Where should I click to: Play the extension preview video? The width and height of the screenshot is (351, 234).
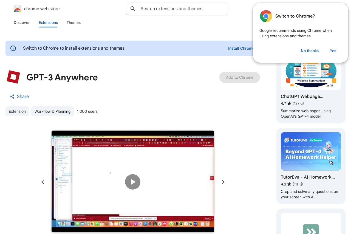(133, 182)
